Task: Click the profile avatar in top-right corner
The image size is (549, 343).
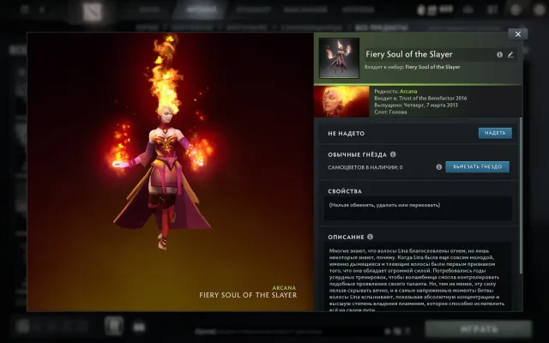Action: point(540,9)
